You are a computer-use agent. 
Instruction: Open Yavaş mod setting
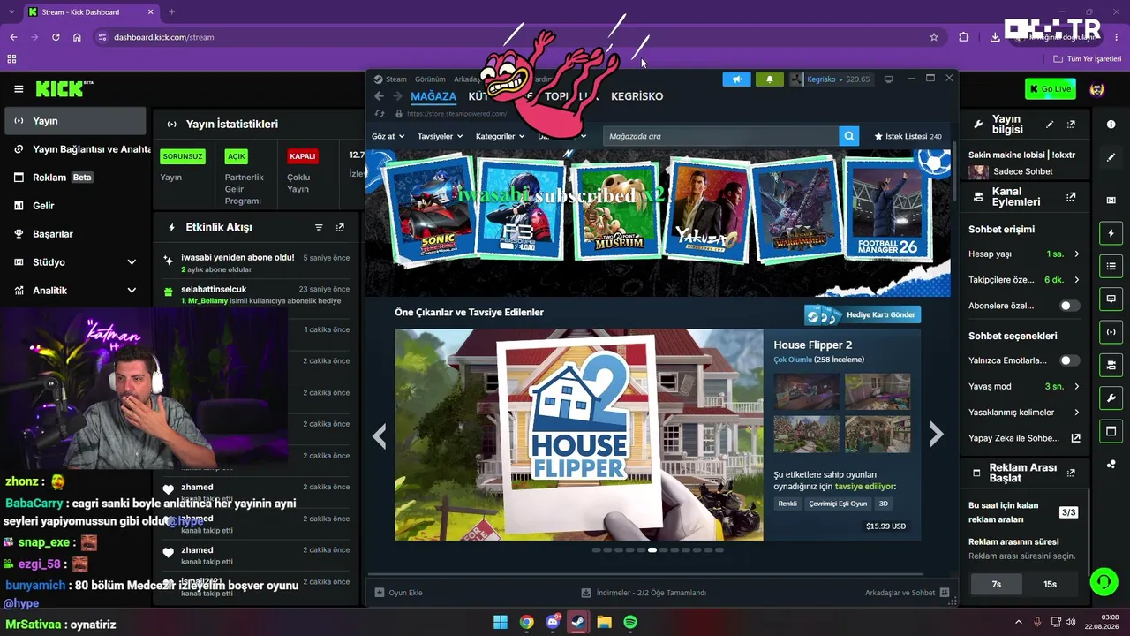pos(1024,386)
